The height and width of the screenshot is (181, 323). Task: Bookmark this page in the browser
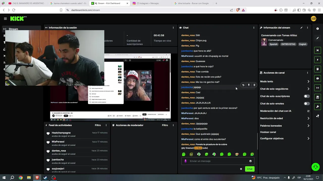tap(61, 10)
